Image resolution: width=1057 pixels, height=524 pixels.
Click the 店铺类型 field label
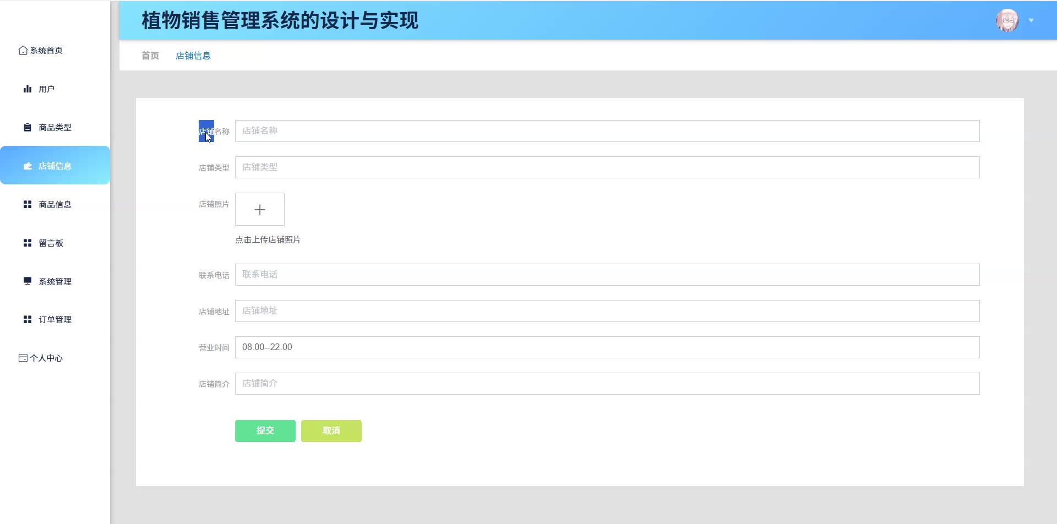click(x=214, y=168)
